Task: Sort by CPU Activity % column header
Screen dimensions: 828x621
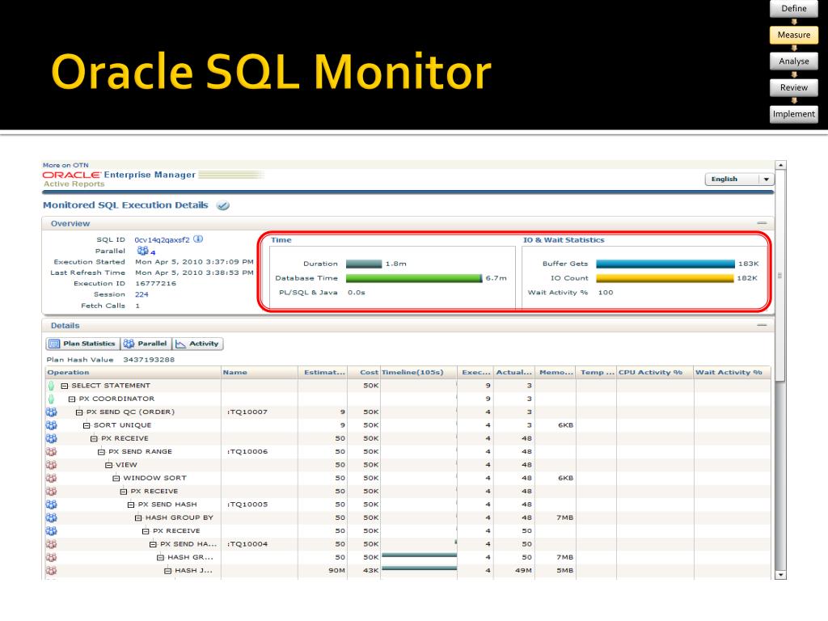Action: click(x=655, y=372)
